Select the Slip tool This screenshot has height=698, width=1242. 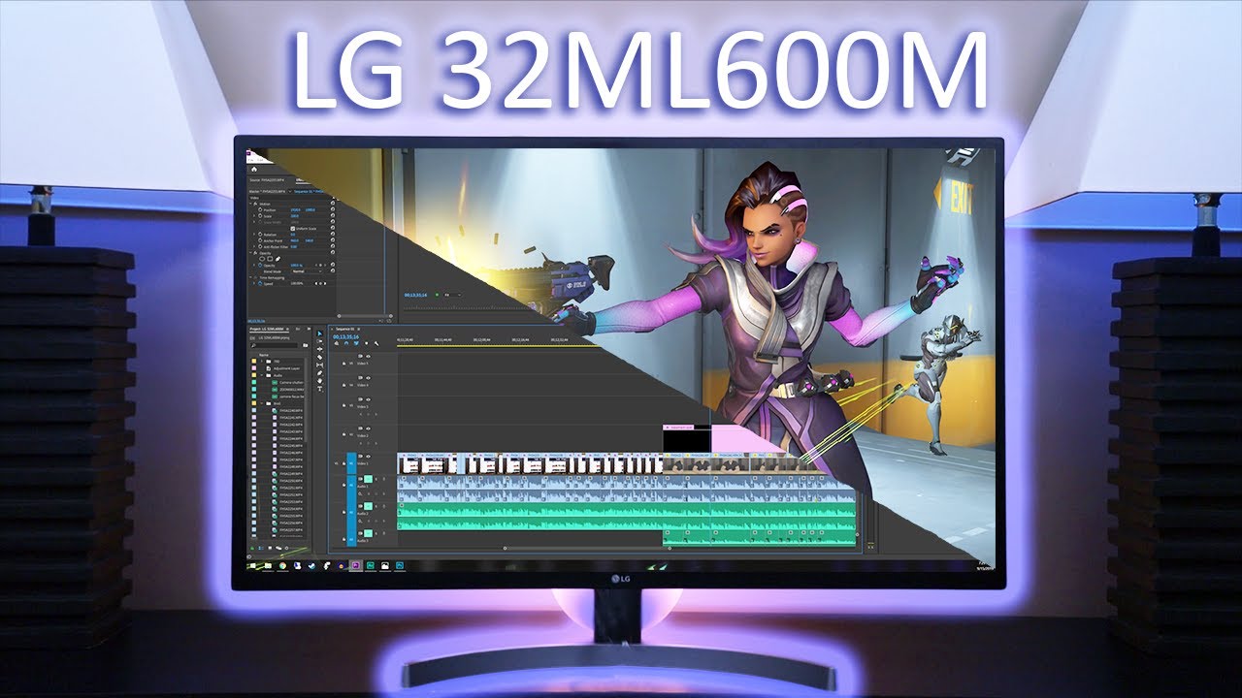coord(319,365)
